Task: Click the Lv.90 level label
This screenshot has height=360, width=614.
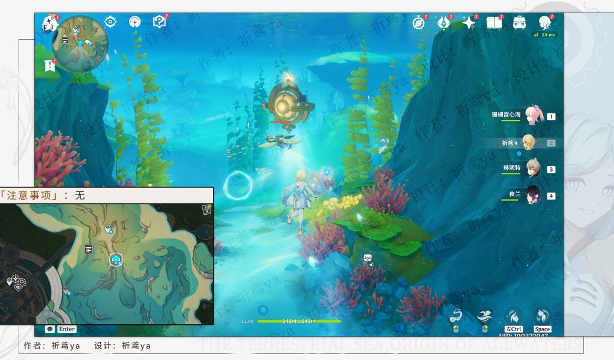Action: coord(247,321)
